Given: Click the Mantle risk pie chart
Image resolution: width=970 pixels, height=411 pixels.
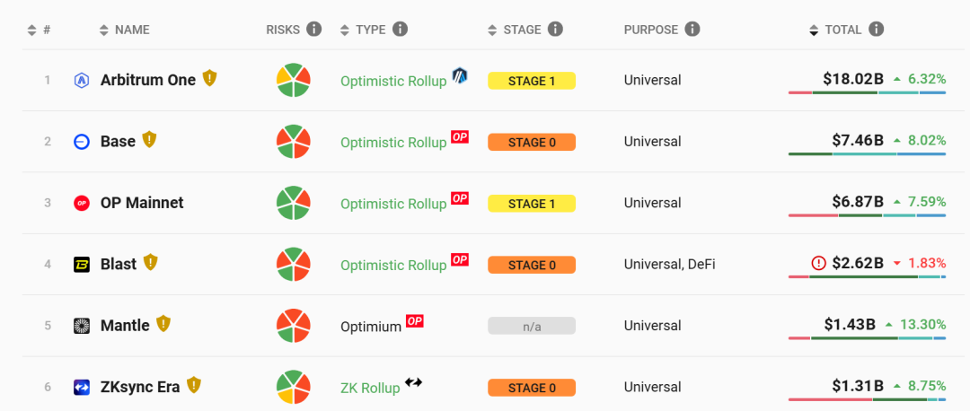Looking at the screenshot, I should pos(293,326).
